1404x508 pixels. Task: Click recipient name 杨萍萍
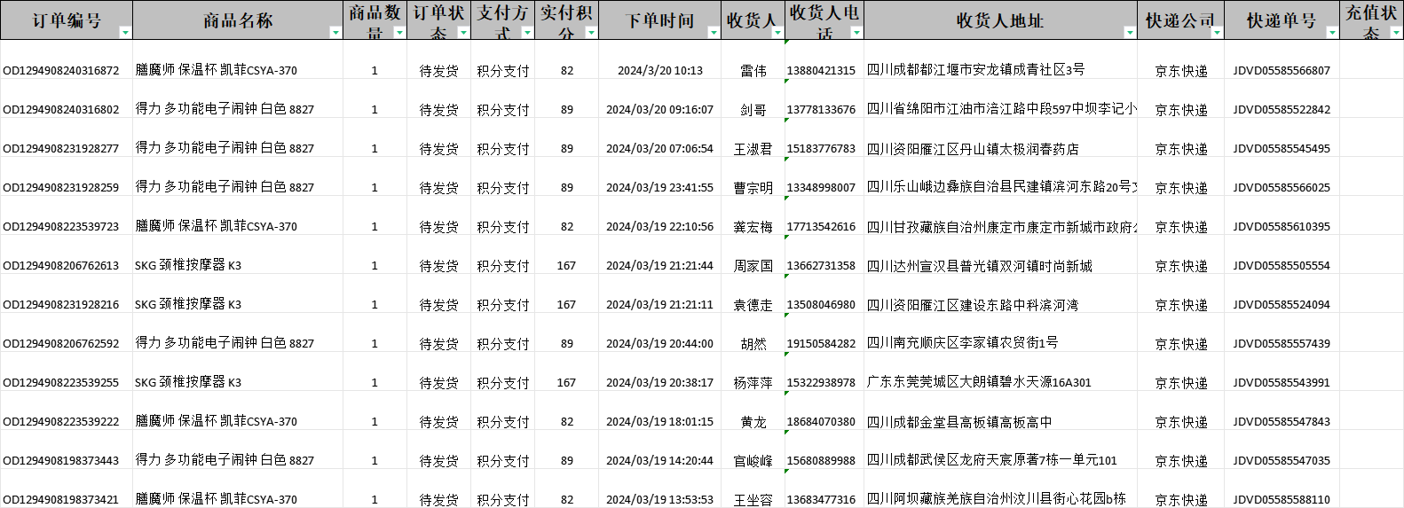coord(753,383)
